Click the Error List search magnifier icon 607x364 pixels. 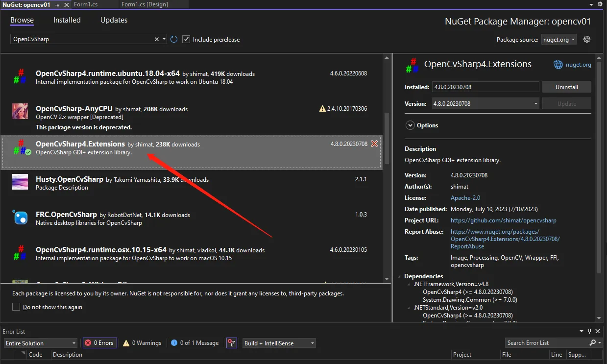click(x=593, y=343)
